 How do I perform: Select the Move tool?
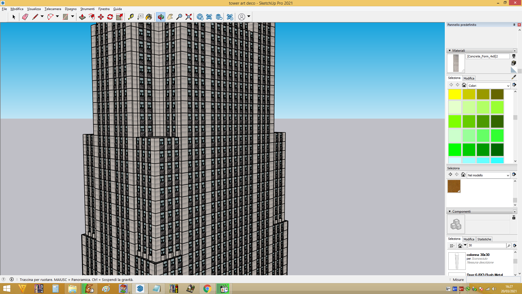click(x=101, y=17)
